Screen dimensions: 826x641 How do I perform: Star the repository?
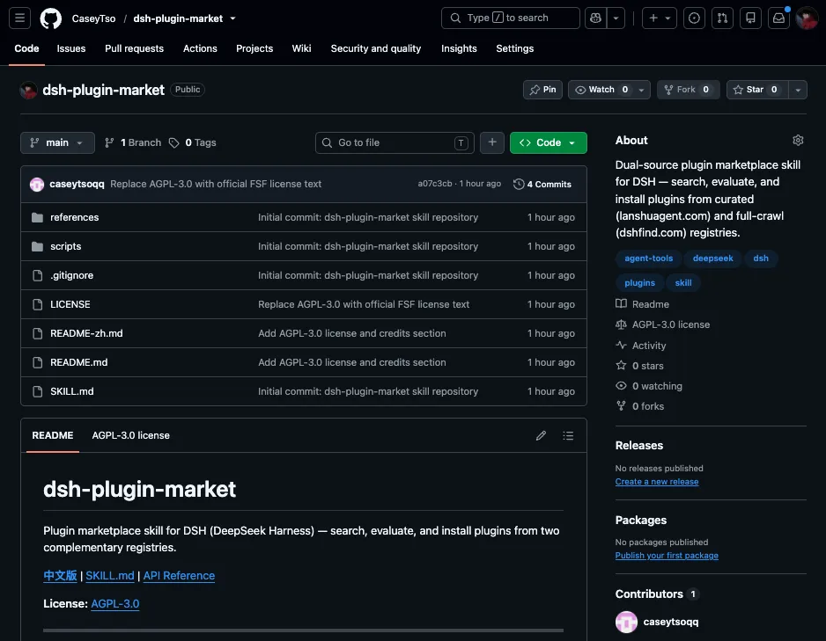757,90
